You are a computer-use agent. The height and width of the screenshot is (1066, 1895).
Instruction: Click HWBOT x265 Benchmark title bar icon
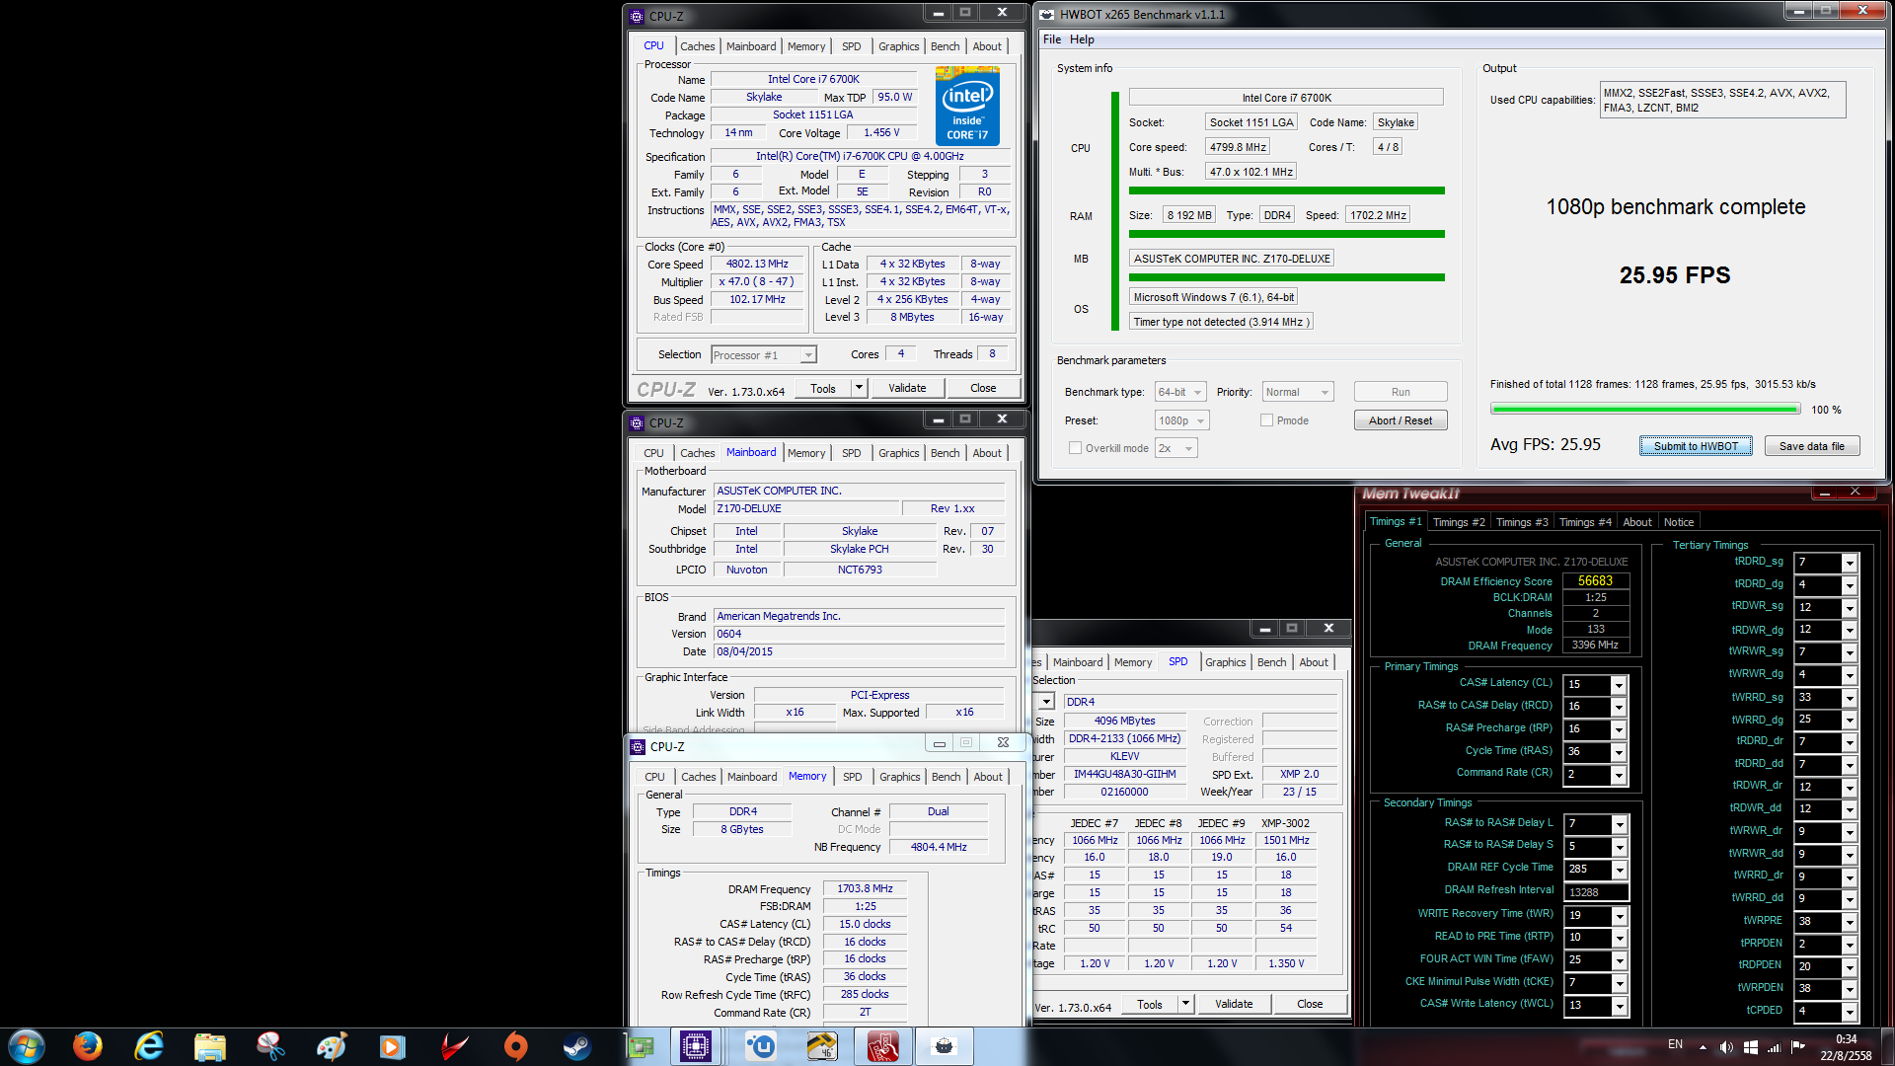click(1047, 14)
